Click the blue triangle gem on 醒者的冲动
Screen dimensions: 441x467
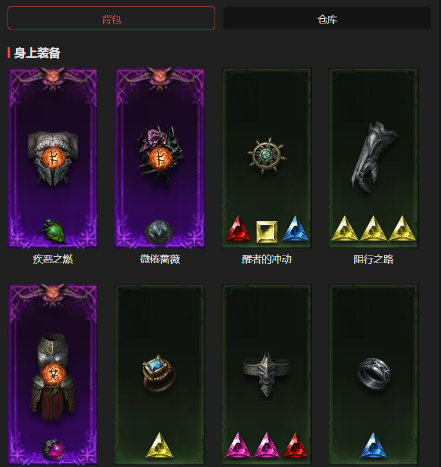tap(296, 229)
